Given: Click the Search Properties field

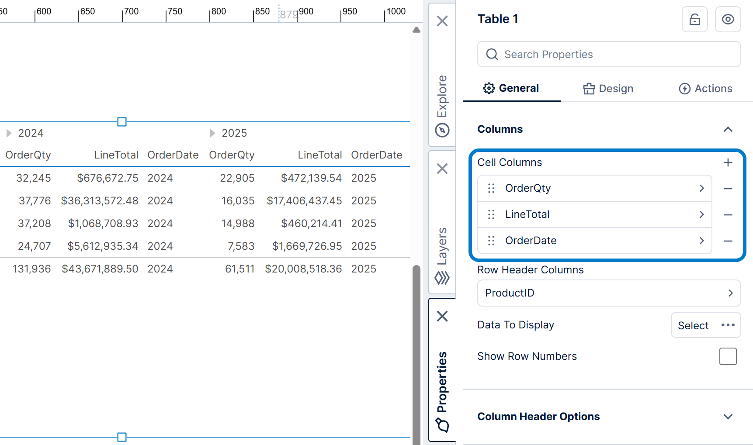Looking at the screenshot, I should click(609, 54).
